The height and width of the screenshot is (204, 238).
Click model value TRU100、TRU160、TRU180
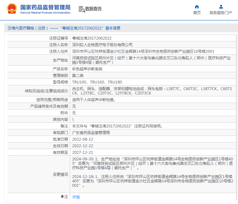point(97,82)
